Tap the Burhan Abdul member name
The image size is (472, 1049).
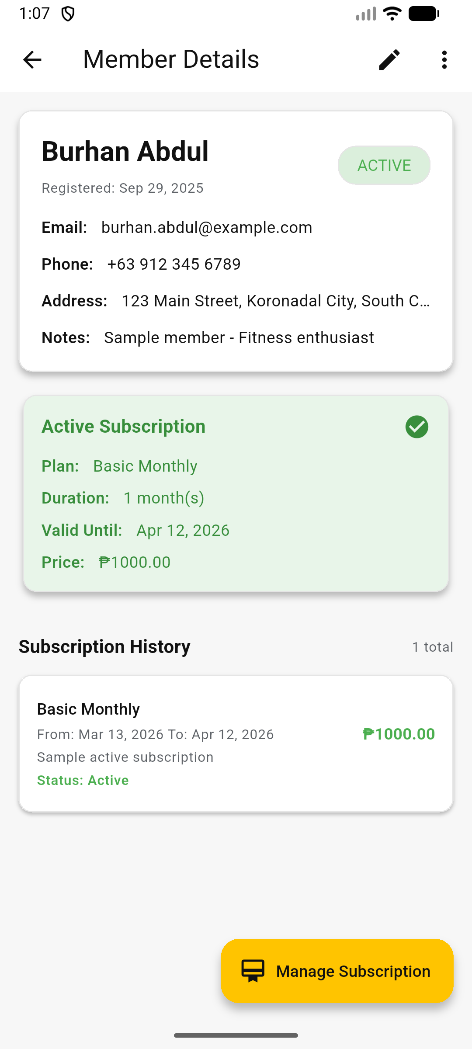click(x=125, y=152)
